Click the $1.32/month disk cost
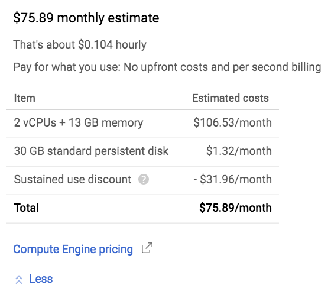 [239, 151]
